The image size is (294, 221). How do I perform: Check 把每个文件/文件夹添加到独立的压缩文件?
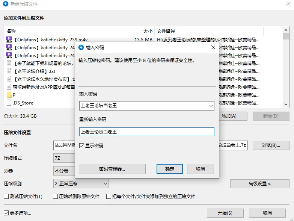[x=109, y=197]
